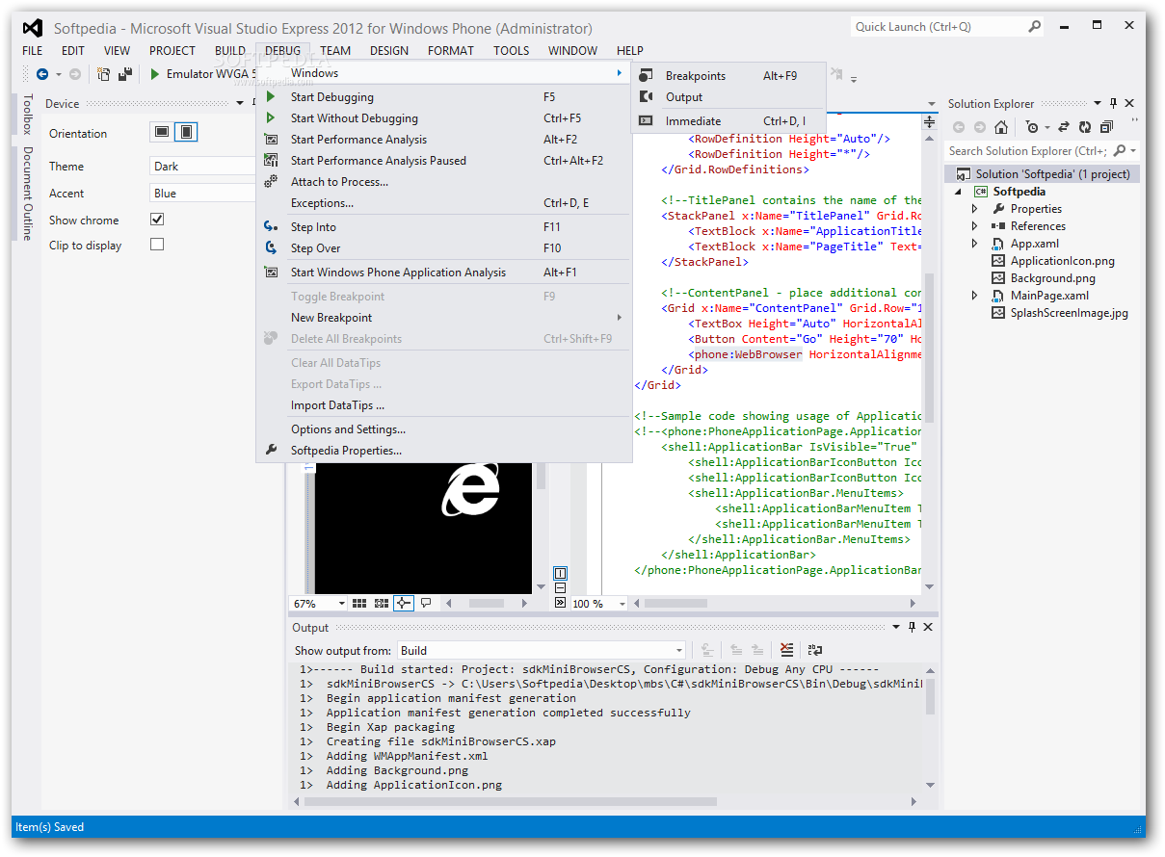Expand the App.xaml node
This screenshot has width=1165, height=857.
click(x=974, y=244)
